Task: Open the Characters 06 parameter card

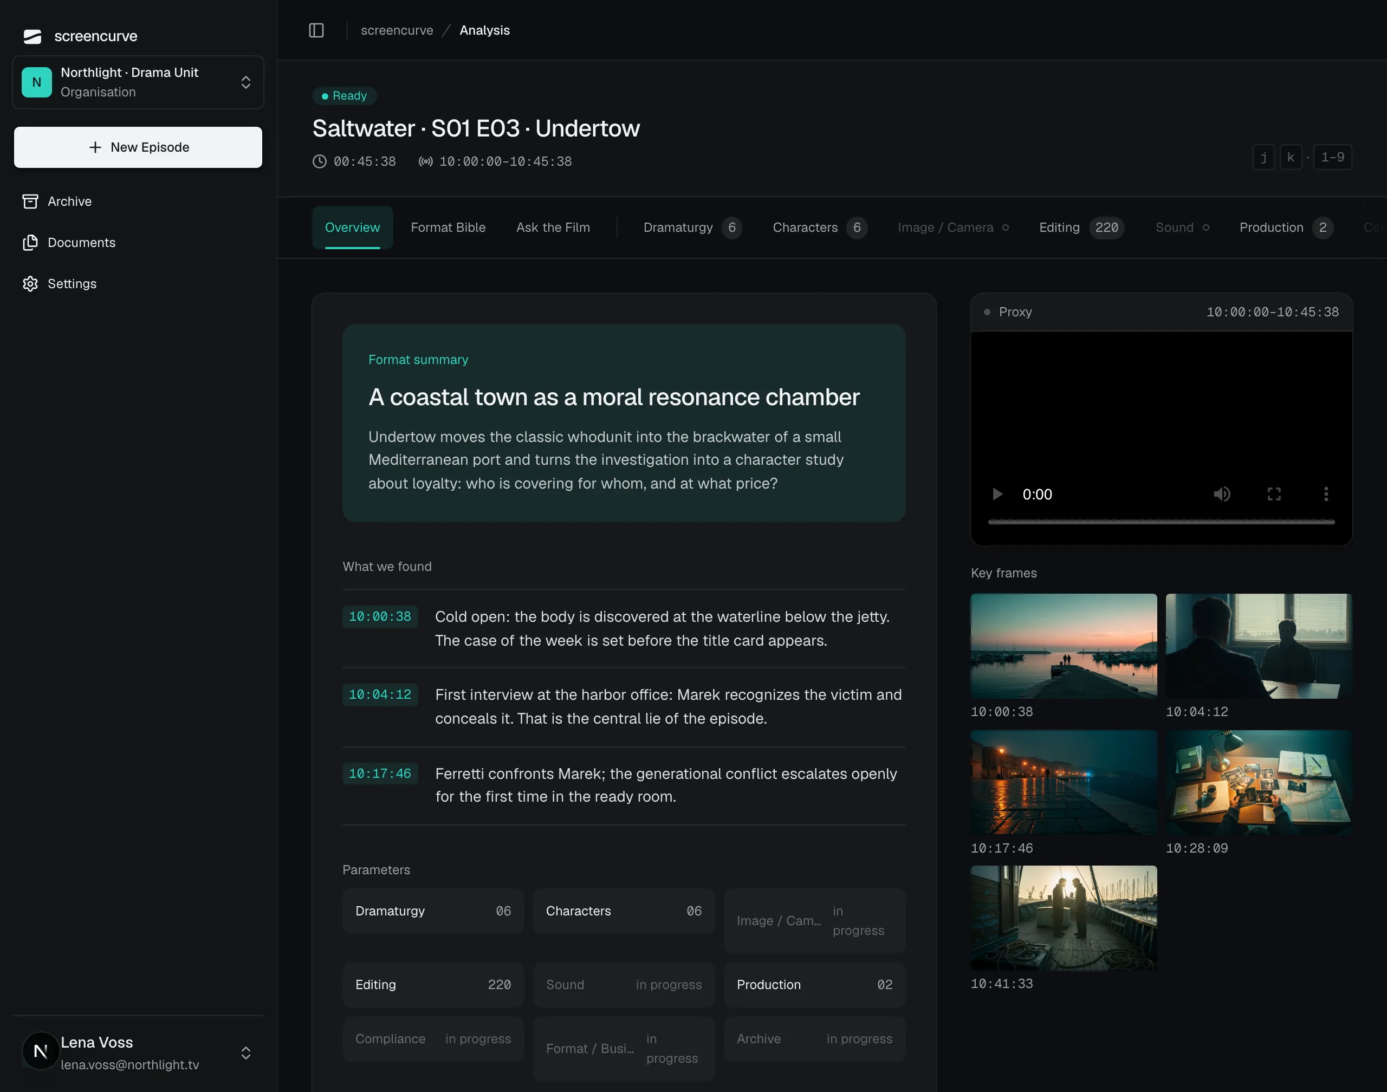Action: 624,911
